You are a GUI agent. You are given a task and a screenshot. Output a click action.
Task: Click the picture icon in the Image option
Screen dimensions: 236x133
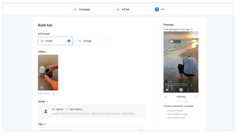click(x=80, y=41)
